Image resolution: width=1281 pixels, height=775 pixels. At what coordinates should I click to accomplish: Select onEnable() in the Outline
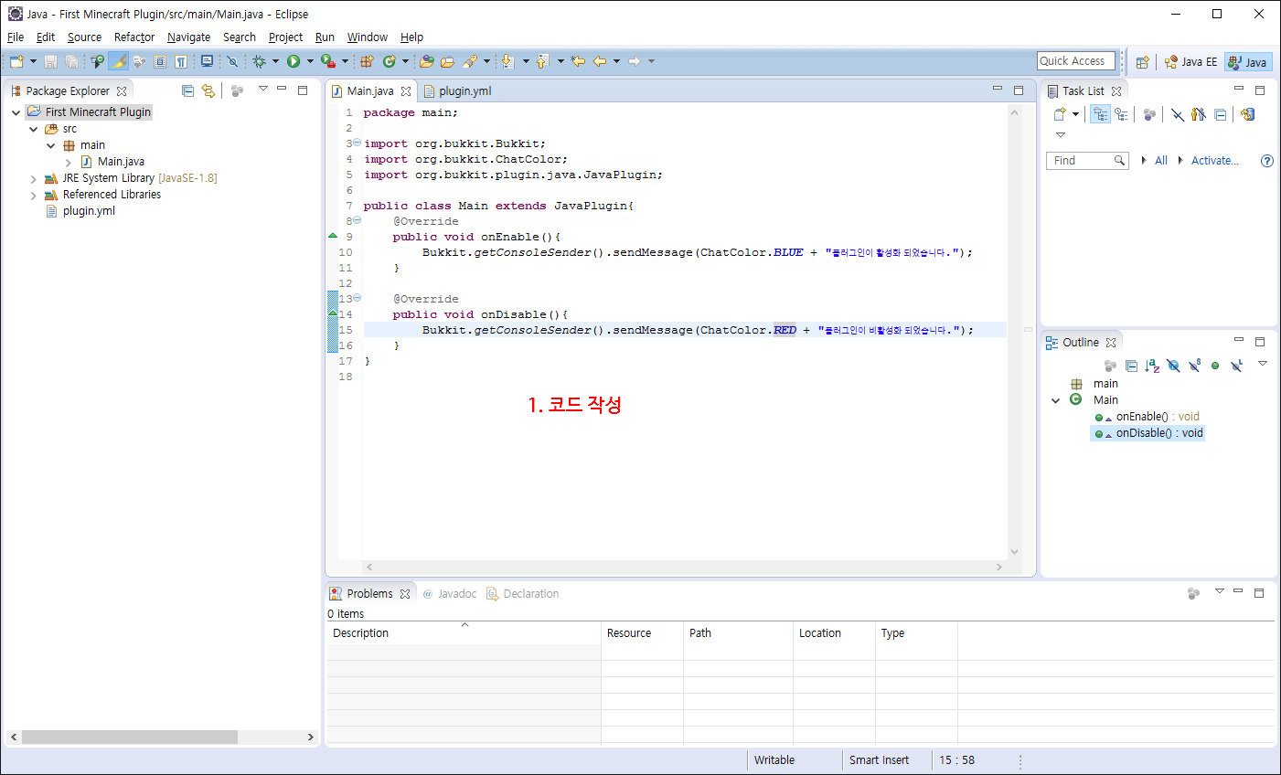click(x=1147, y=417)
